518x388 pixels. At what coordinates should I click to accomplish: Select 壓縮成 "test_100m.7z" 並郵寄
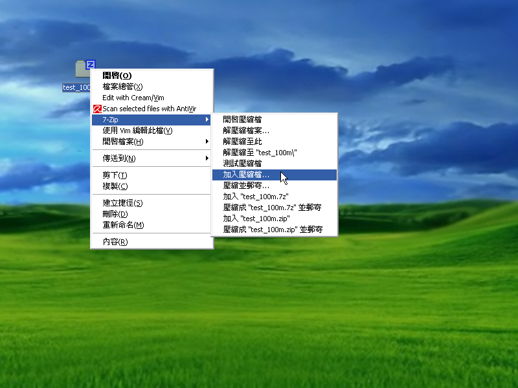[x=275, y=208]
